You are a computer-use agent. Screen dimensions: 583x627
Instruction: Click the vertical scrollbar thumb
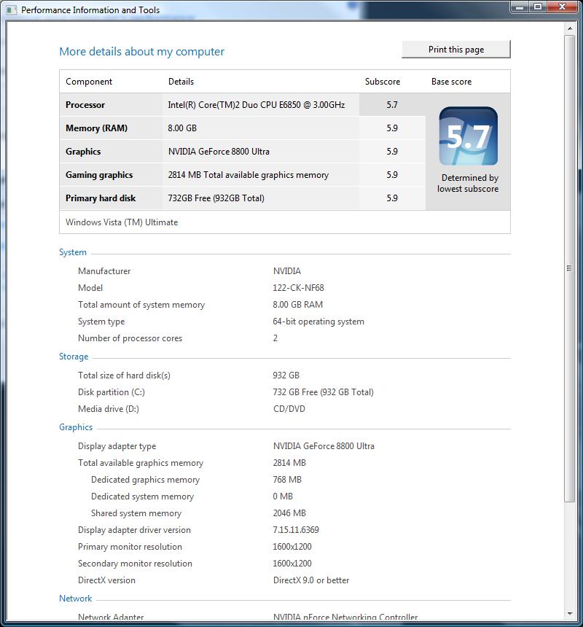[x=570, y=268]
